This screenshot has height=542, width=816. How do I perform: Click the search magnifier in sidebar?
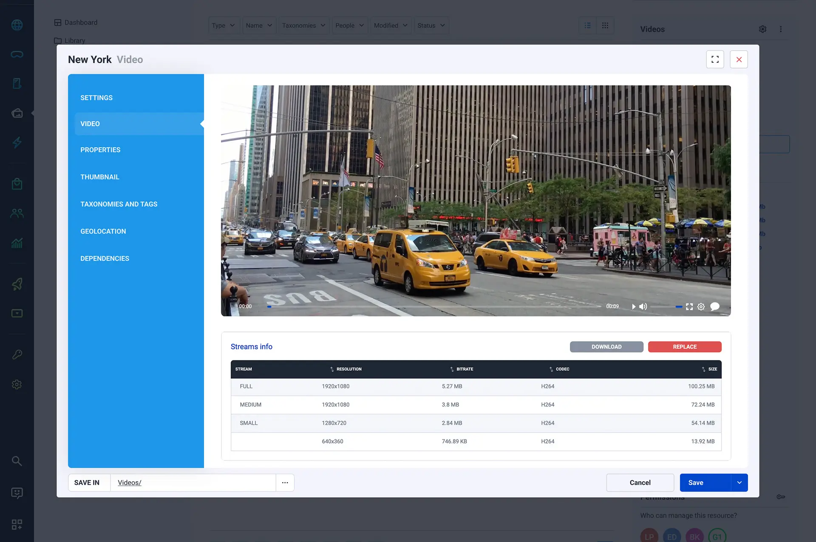tap(17, 461)
